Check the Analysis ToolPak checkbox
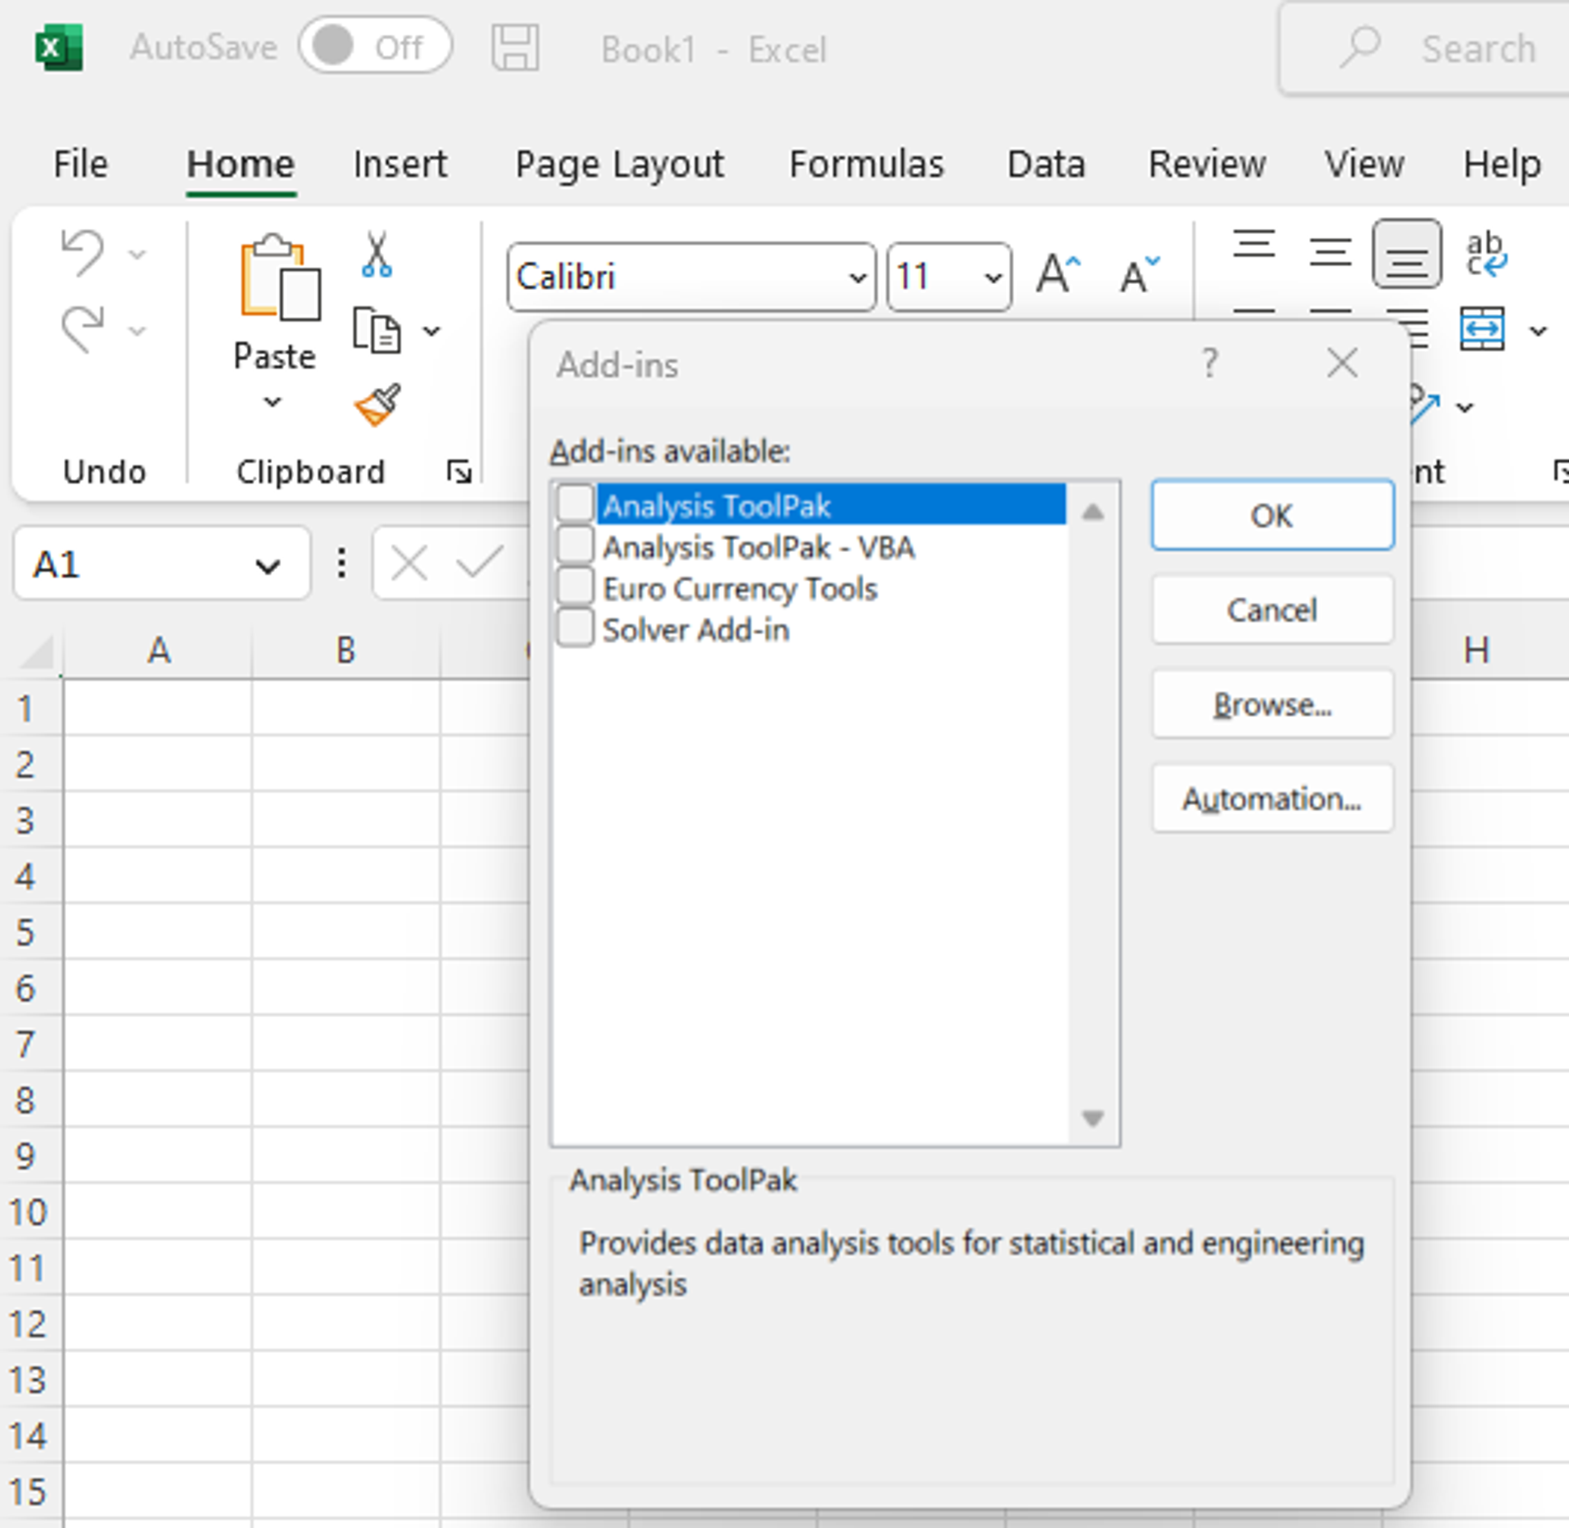Viewport: 1569px width, 1528px height. [x=575, y=503]
